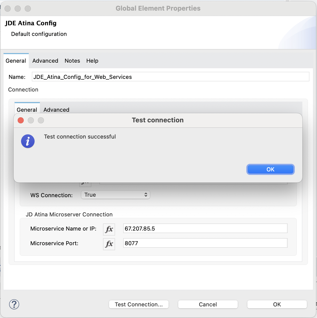Click into the Microservice Port field showing 8077
Screen dimensions: 317x318
205,243
